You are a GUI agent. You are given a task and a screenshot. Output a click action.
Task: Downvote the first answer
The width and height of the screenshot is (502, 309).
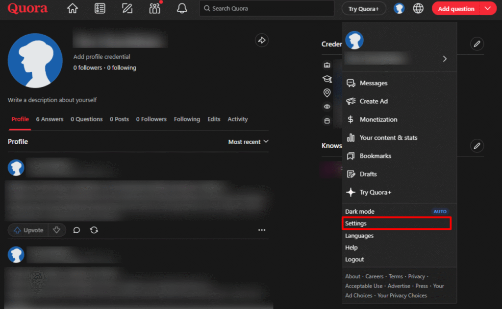pos(57,230)
